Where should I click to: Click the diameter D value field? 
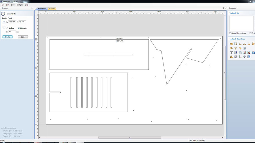tap(12, 32)
